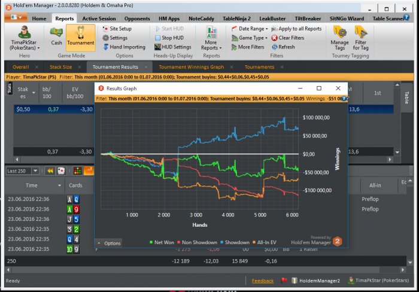Open the NoteCaddy tab
Screen dimensions: 419x292
[201, 19]
